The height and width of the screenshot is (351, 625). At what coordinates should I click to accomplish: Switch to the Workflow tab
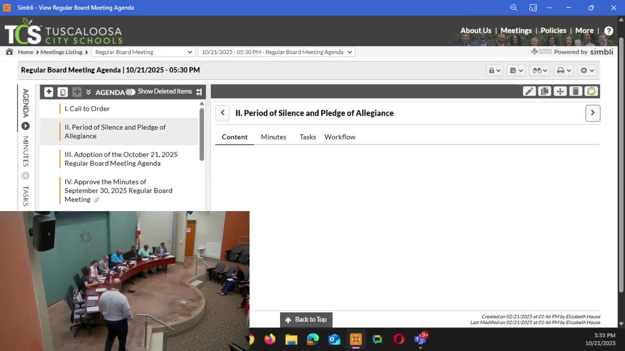[340, 137]
